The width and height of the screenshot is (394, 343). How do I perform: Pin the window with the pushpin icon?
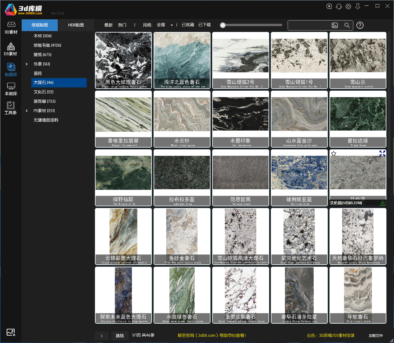[x=358, y=6]
